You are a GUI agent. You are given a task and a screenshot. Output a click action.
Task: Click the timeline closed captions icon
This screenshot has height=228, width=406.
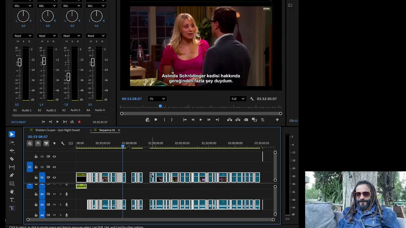click(71, 143)
